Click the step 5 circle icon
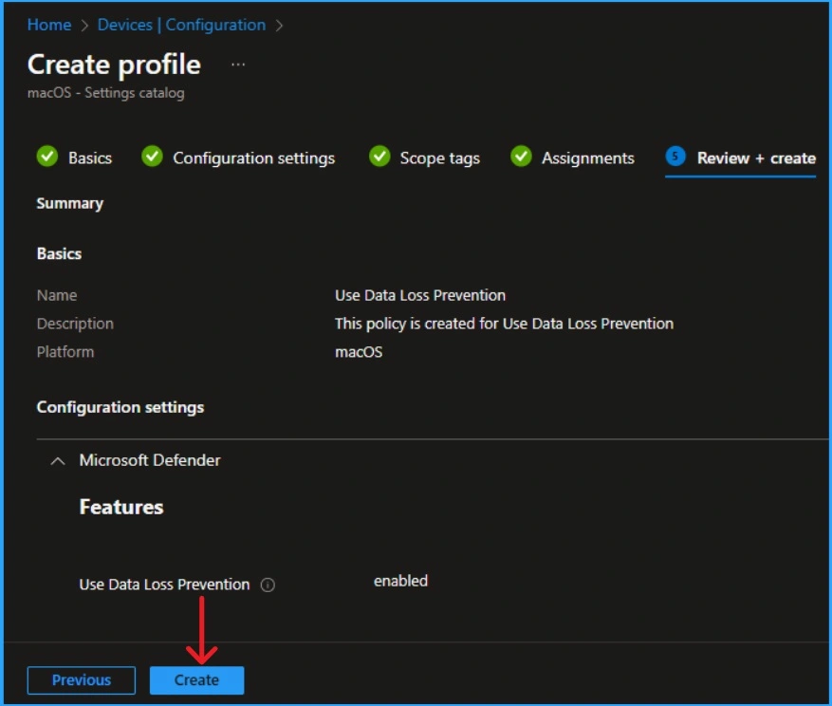This screenshot has width=832, height=706. [x=675, y=156]
